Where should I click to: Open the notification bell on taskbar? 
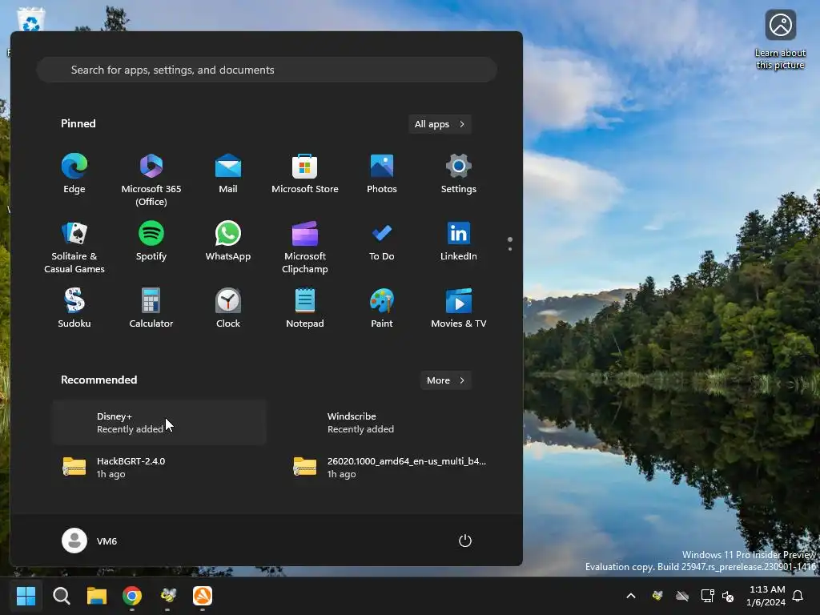(798, 596)
